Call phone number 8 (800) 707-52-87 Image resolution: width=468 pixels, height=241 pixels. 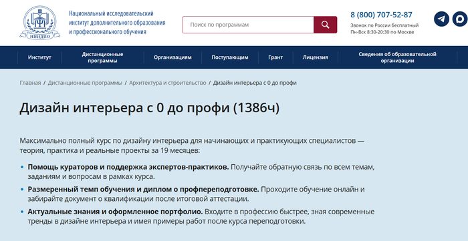click(x=381, y=15)
